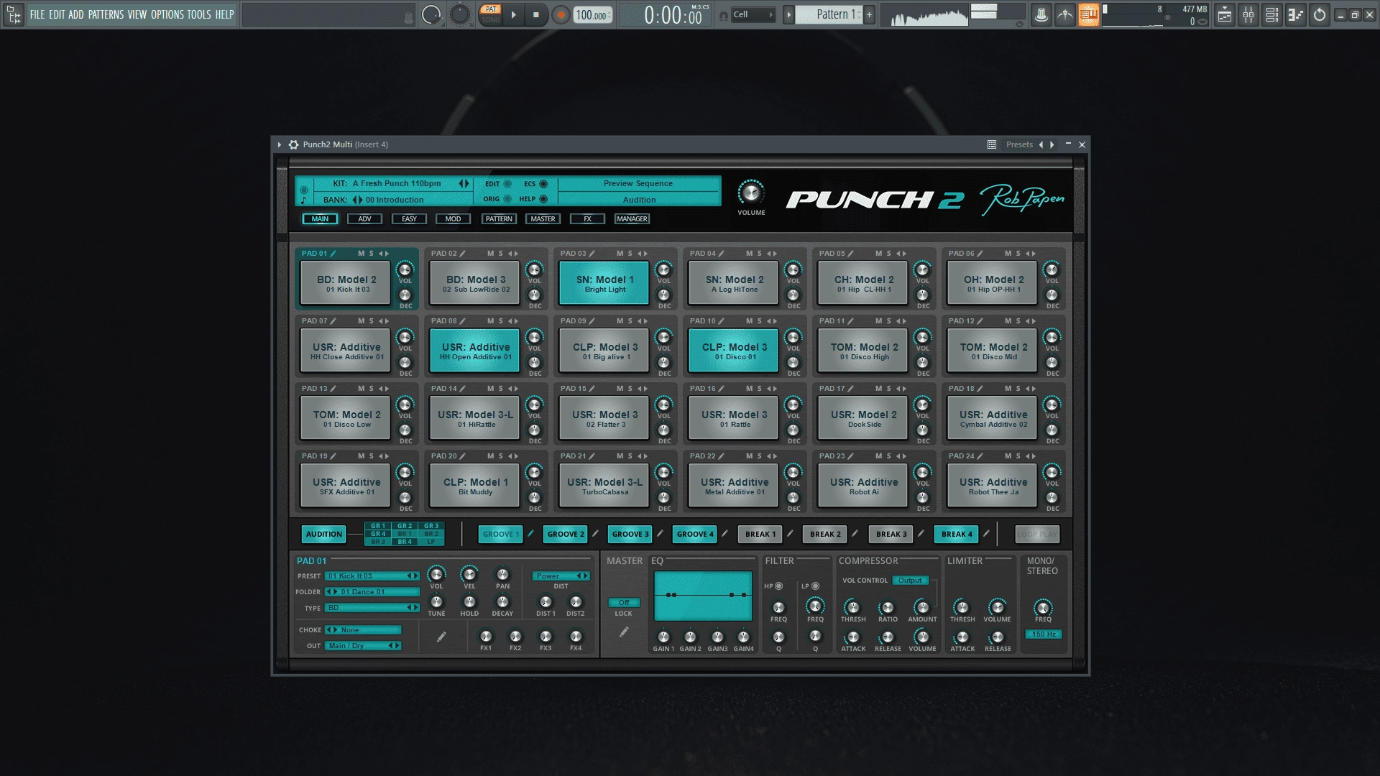Viewport: 1380px width, 776px height.
Task: Click the pencil edit icon in PAD 01 section
Action: (441, 637)
